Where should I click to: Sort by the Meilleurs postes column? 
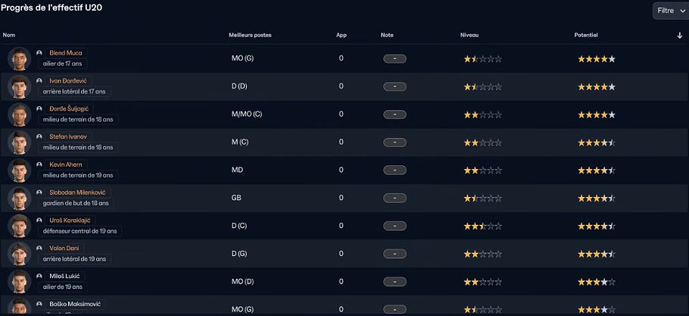tap(250, 35)
